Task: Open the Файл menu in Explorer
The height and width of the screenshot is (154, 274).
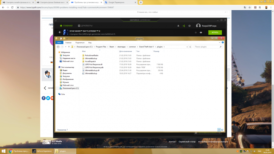Action: (x=59, y=43)
